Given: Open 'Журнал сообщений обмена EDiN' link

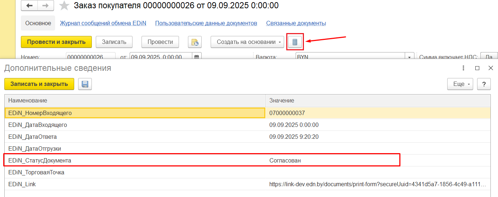Looking at the screenshot, I should click(103, 23).
